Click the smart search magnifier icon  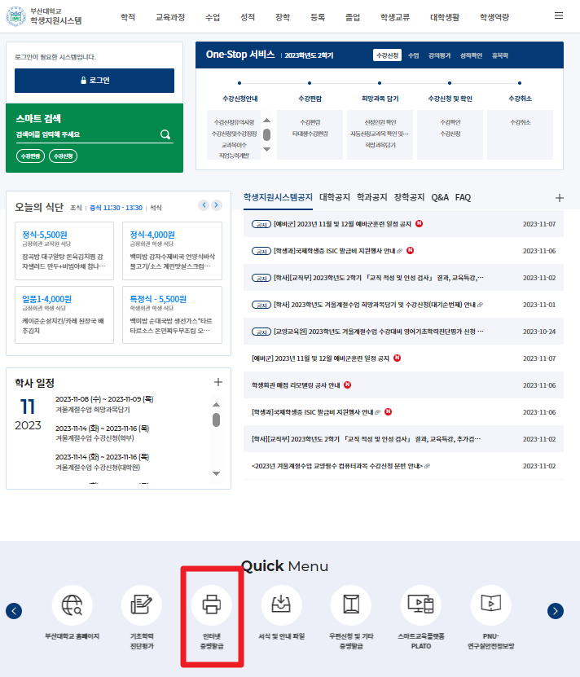(x=165, y=134)
